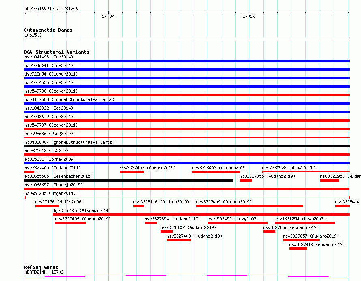
Task: Select esv3655585 (Besenbacher2015) label
Action: pos(58,176)
